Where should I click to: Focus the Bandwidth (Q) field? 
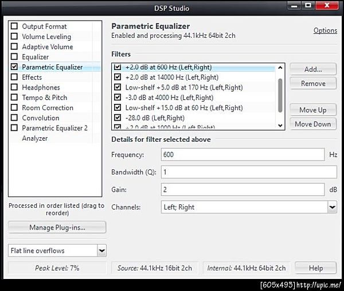[x=249, y=172]
